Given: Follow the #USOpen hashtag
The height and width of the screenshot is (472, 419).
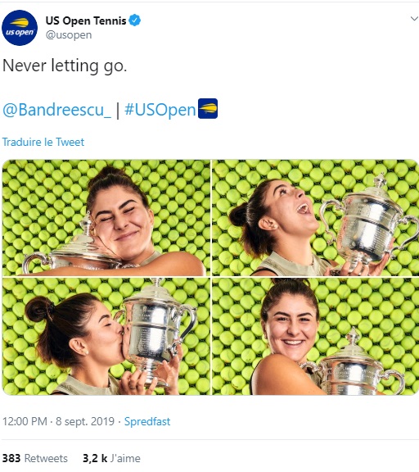Looking at the screenshot, I should [x=160, y=109].
